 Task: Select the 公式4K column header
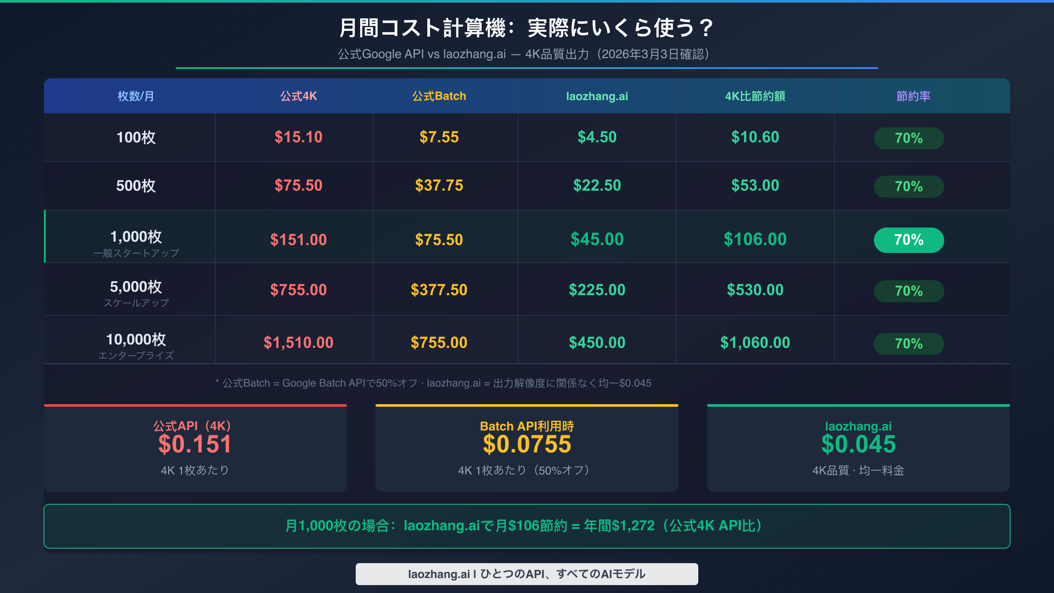299,96
